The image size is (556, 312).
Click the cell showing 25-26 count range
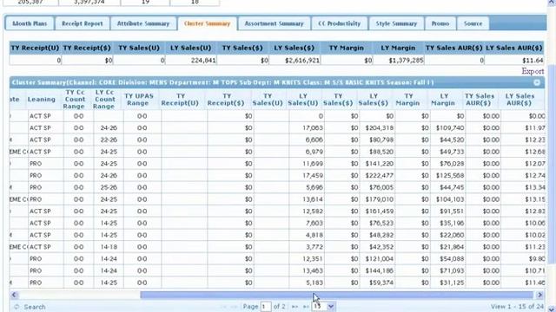109,187
